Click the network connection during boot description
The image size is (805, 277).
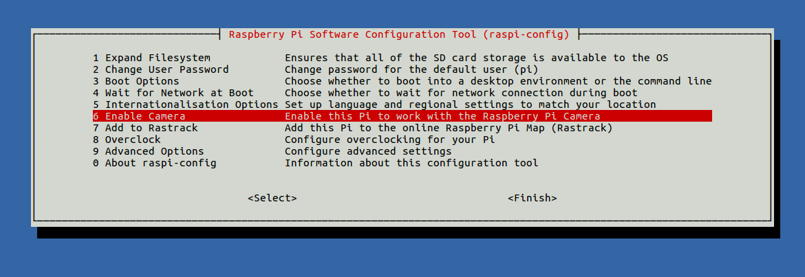tap(461, 93)
